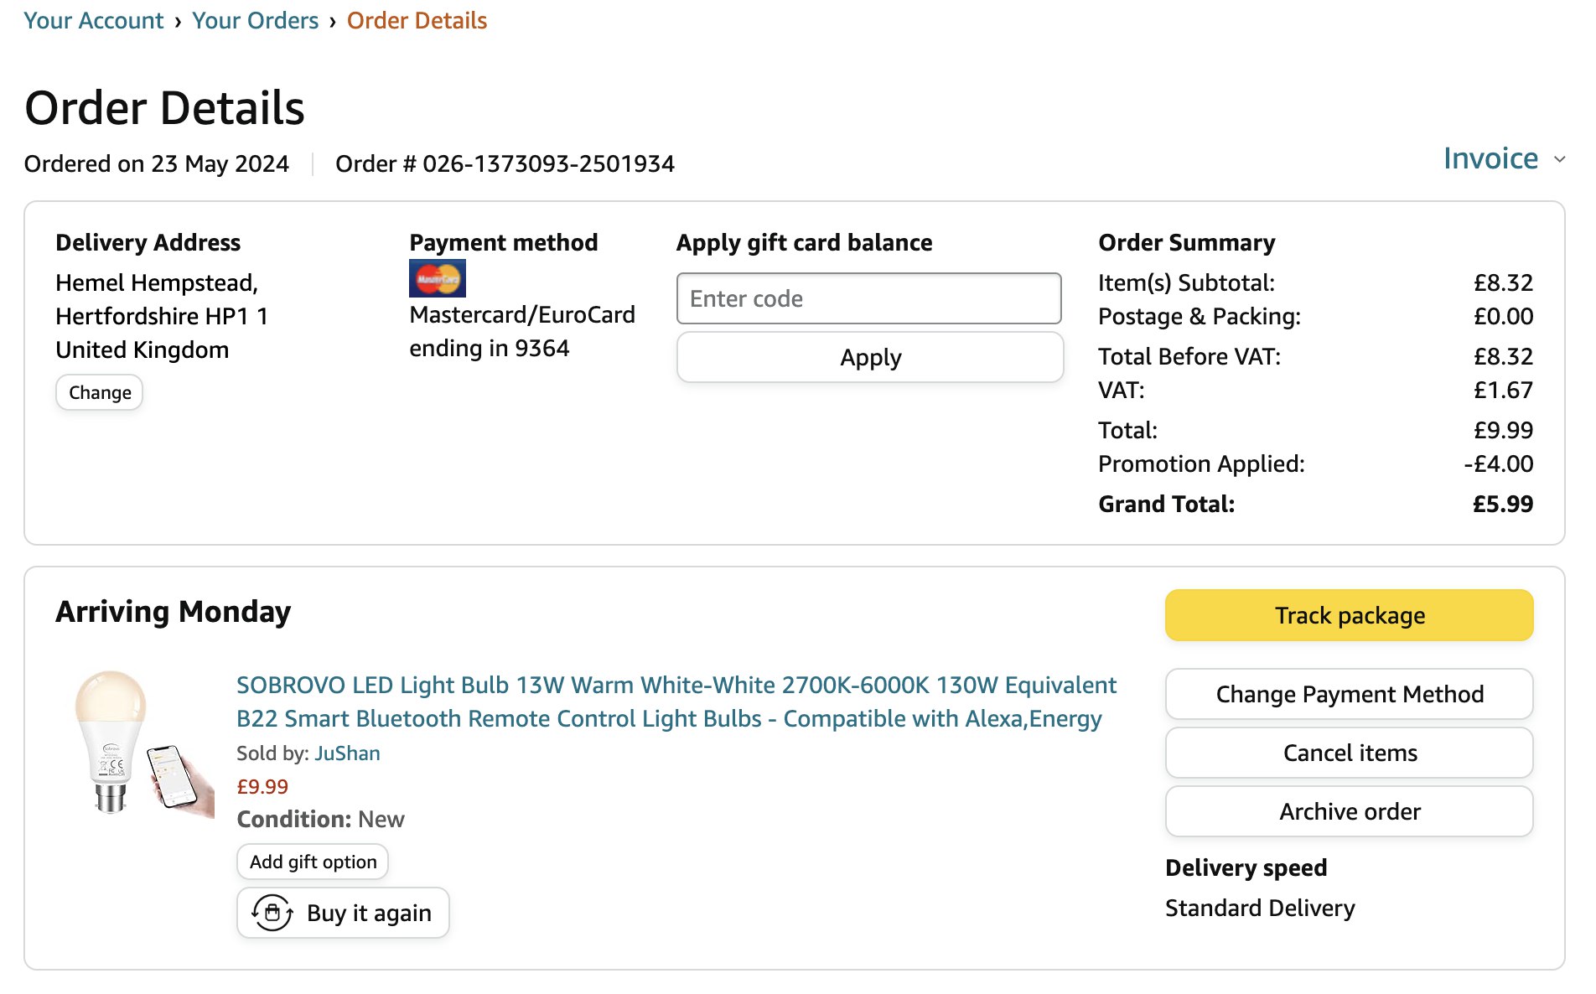The width and height of the screenshot is (1596, 994).
Task: Select Cancel items
Action: click(1349, 753)
